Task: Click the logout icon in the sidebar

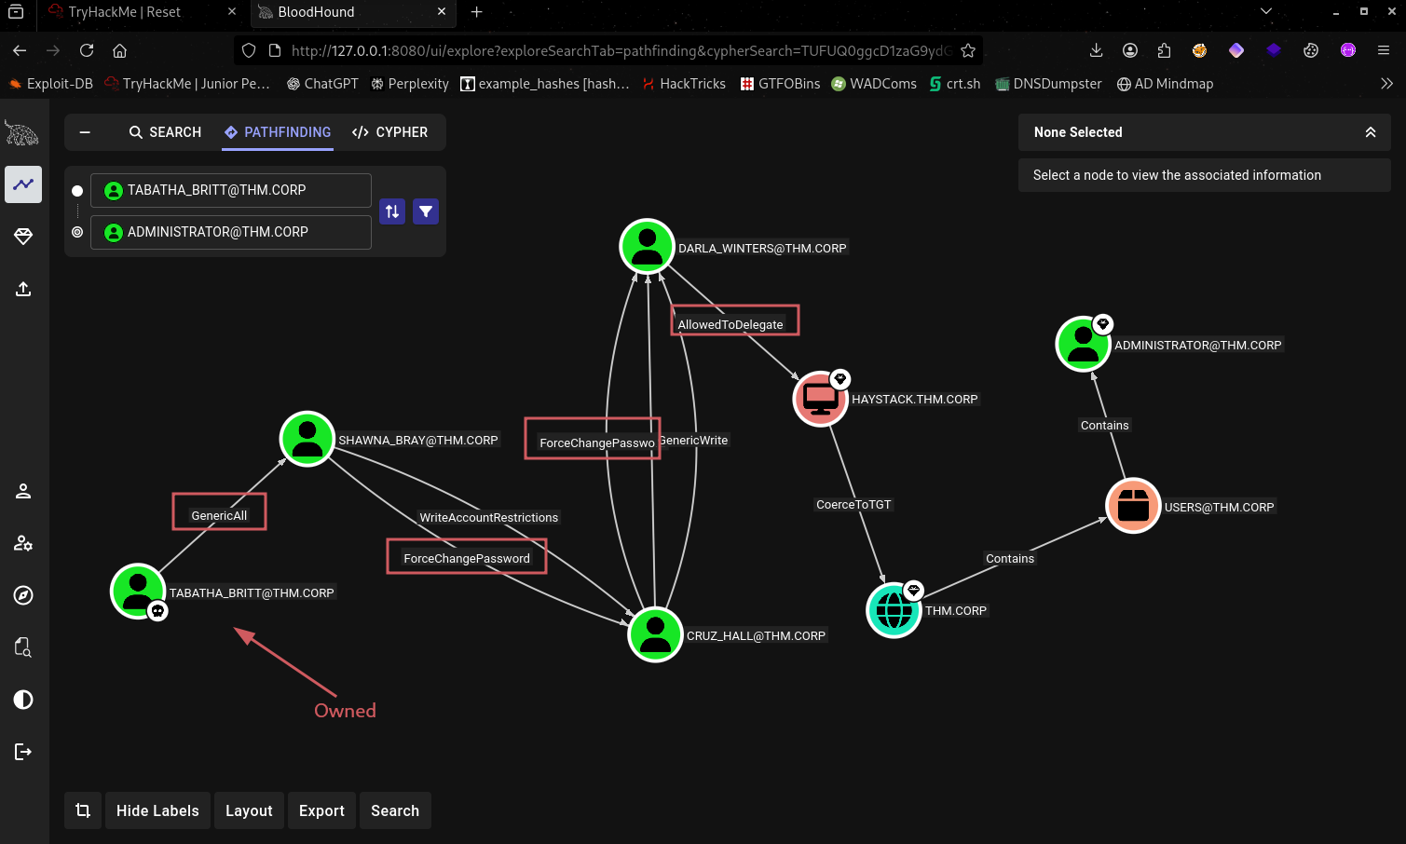Action: click(23, 752)
